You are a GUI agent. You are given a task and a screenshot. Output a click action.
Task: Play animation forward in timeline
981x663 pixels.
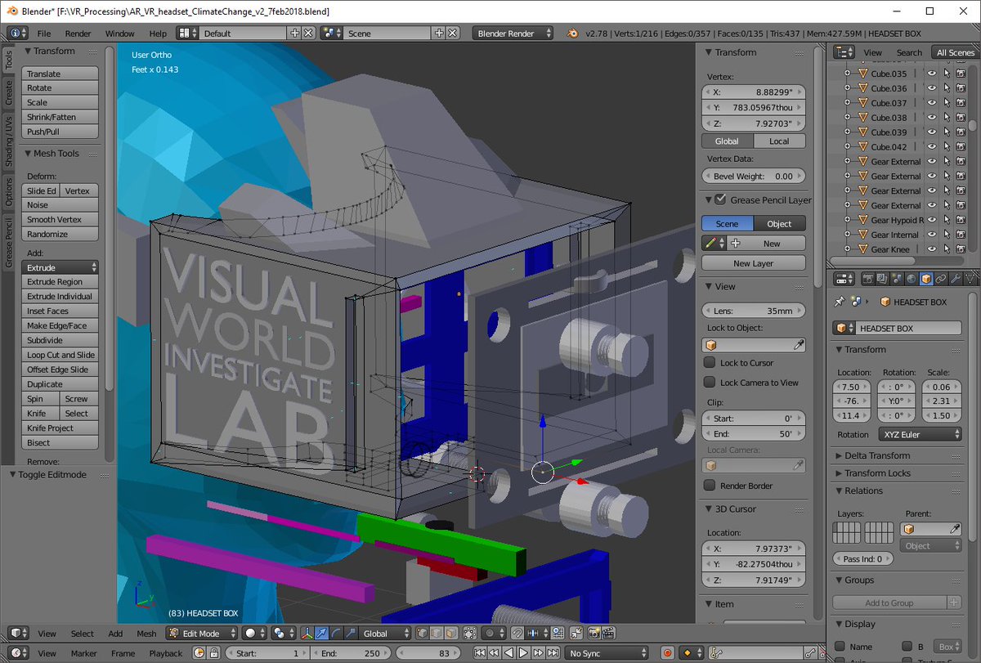click(x=523, y=653)
